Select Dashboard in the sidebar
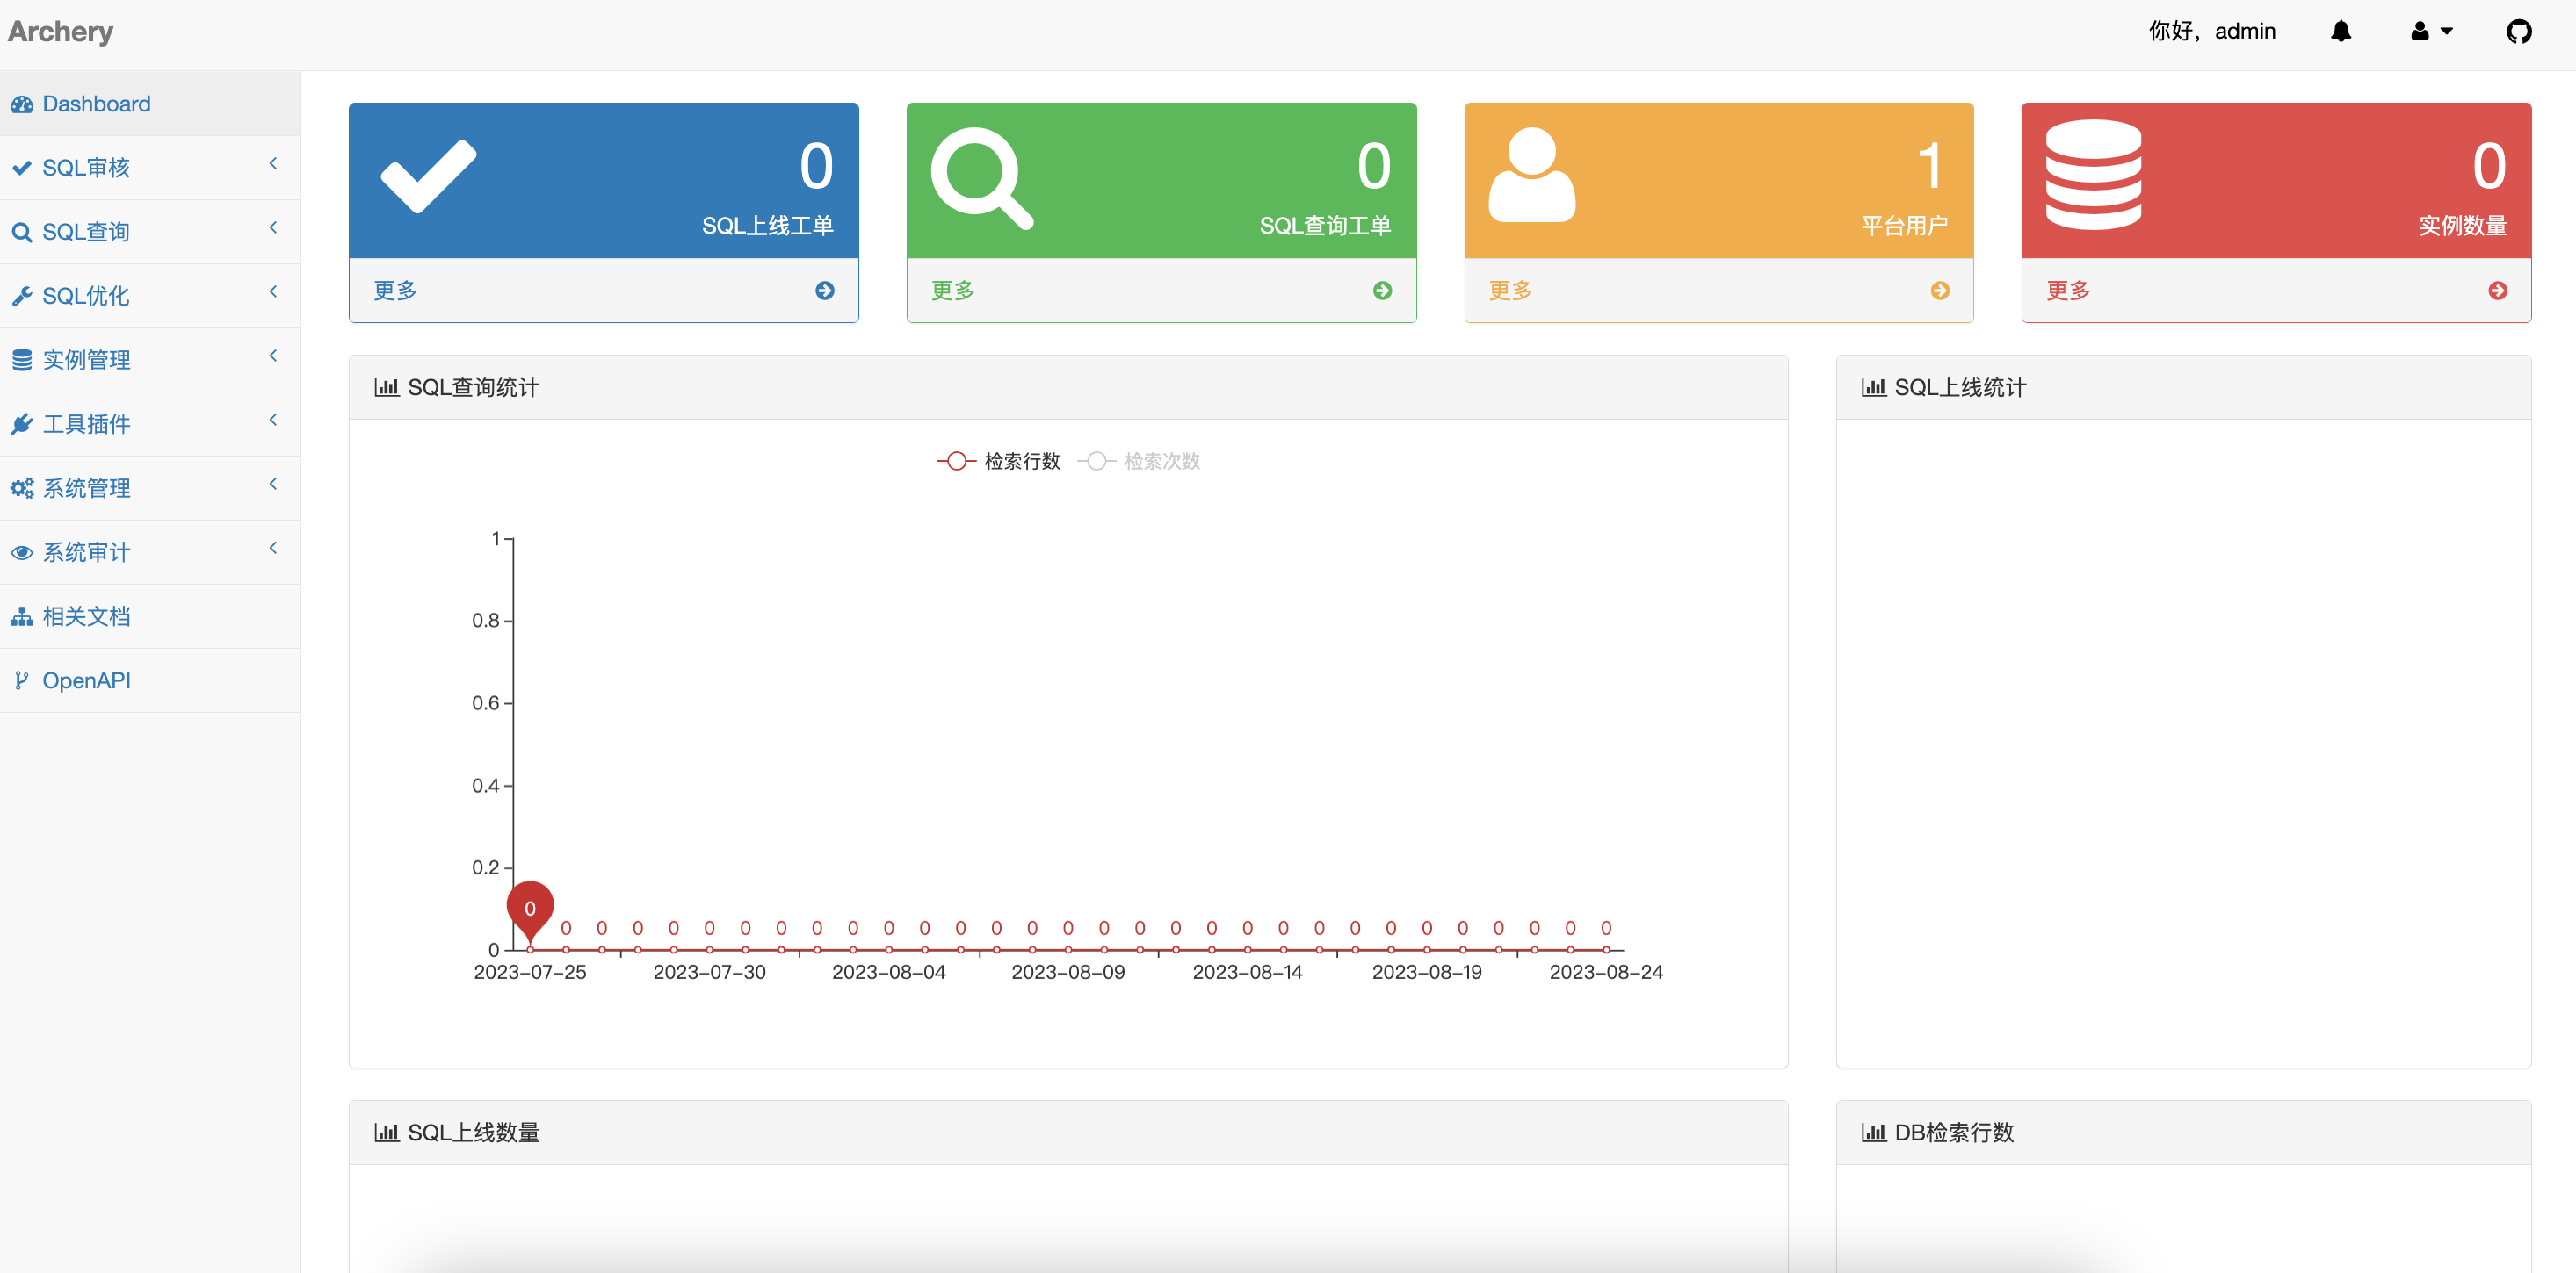Image resolution: width=2576 pixels, height=1273 pixels. (x=96, y=104)
